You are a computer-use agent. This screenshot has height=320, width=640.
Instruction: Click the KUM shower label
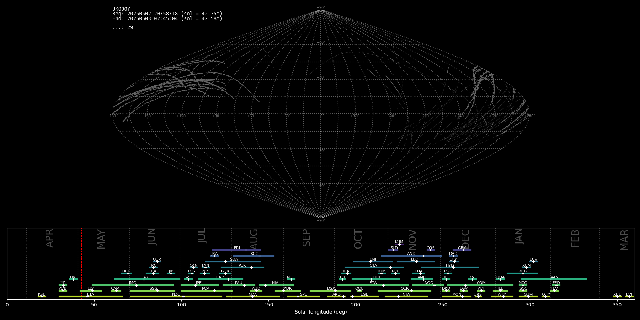click(x=399, y=242)
